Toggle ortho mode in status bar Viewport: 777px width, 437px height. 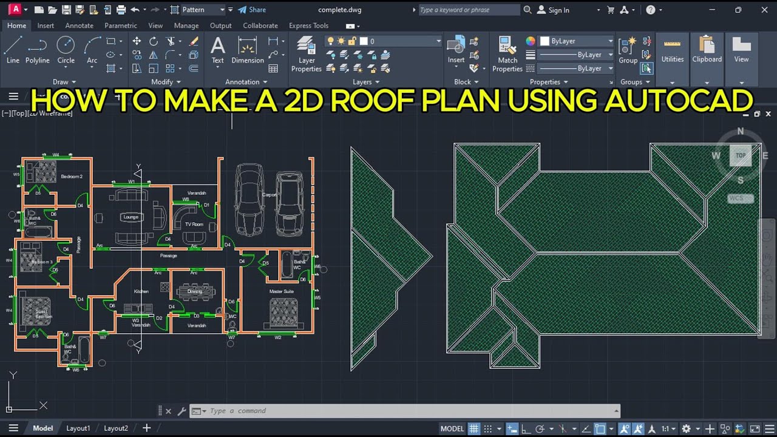point(526,429)
